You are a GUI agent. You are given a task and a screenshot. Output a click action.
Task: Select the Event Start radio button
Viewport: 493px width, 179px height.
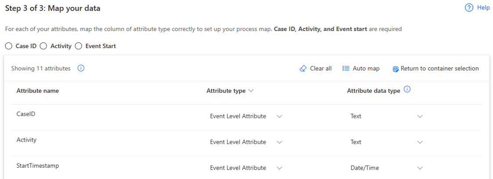[79, 46]
